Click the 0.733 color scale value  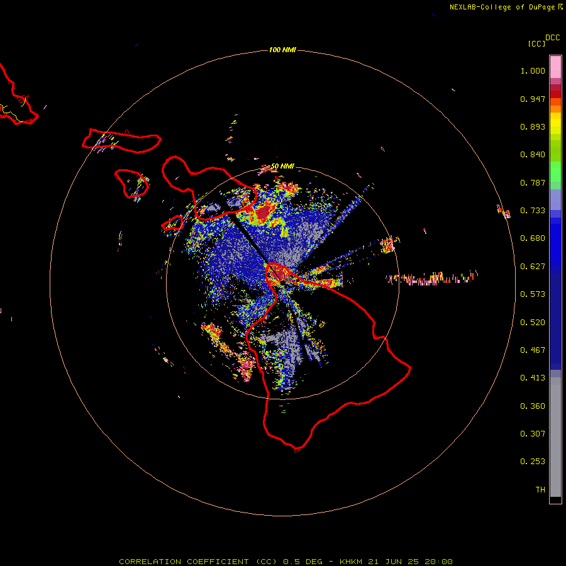click(x=533, y=211)
